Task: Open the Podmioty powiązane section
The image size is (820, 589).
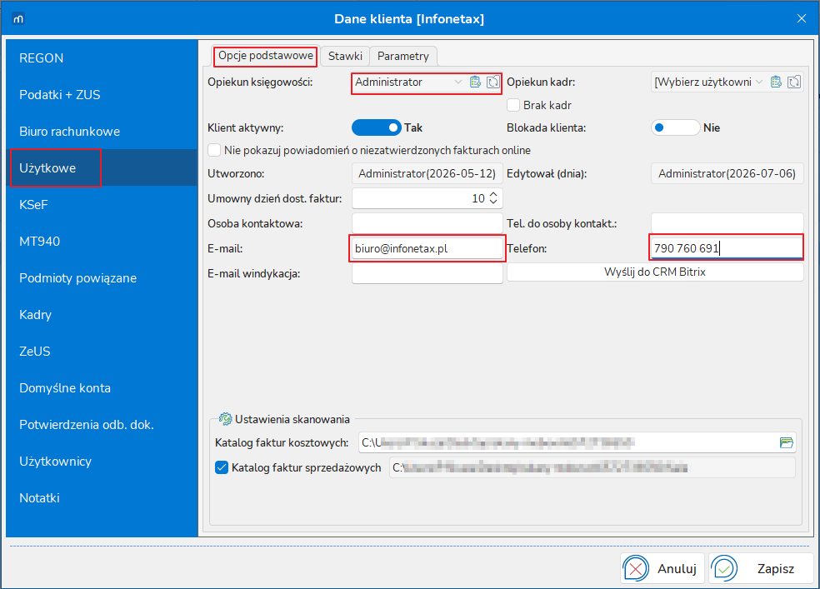Action: 102,278
